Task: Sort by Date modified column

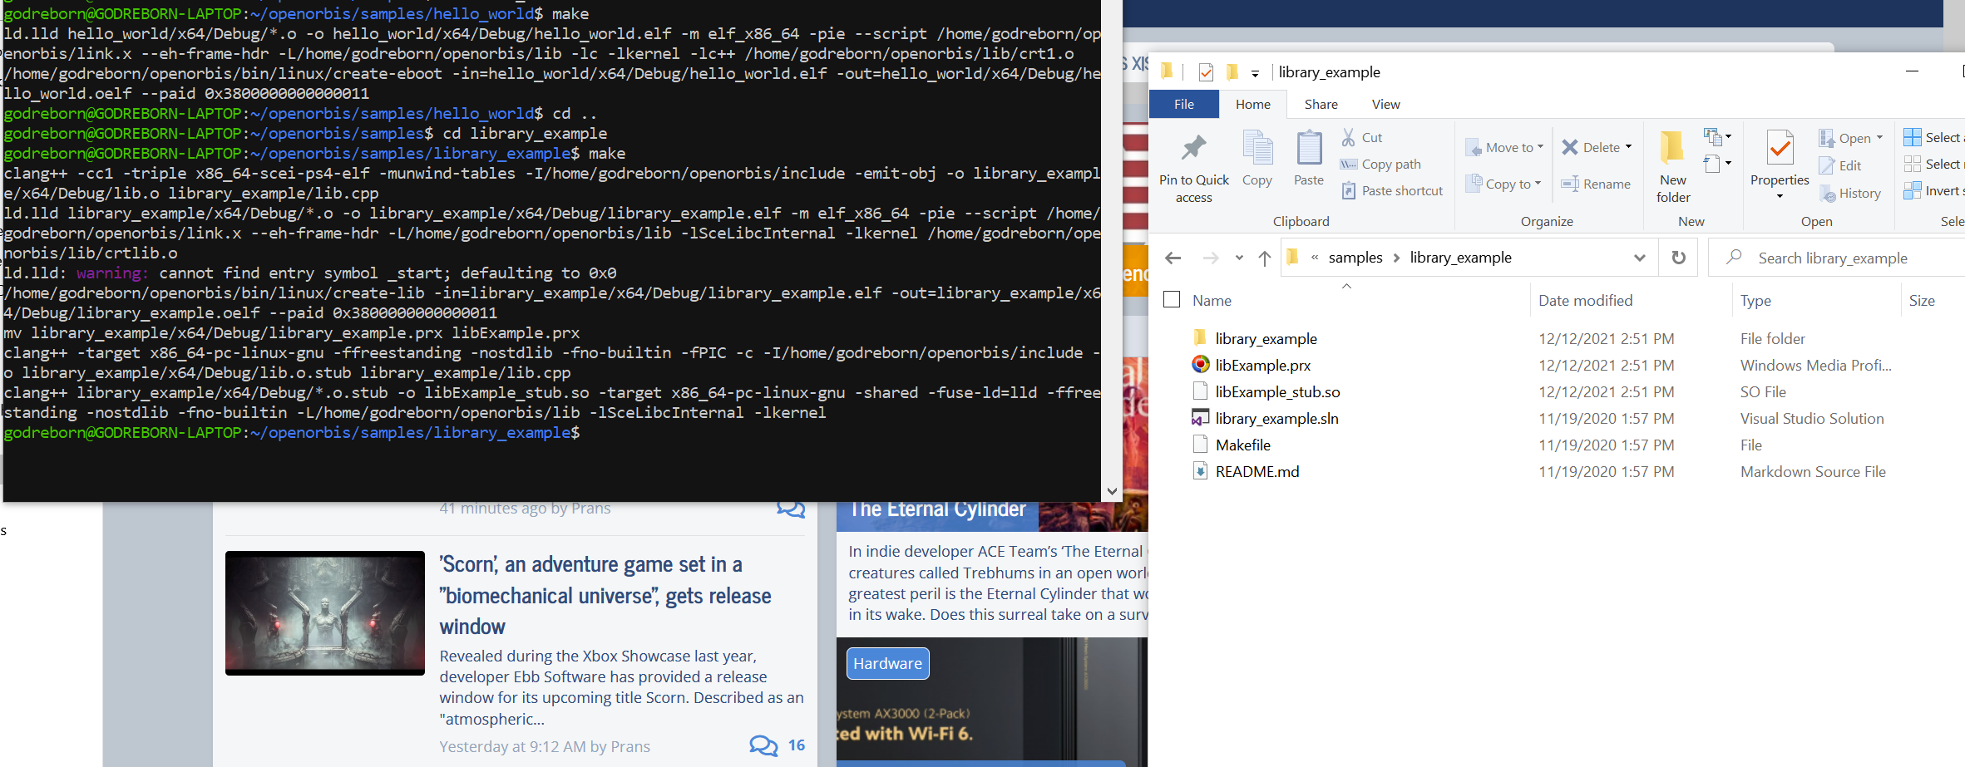Action: pos(1585,301)
